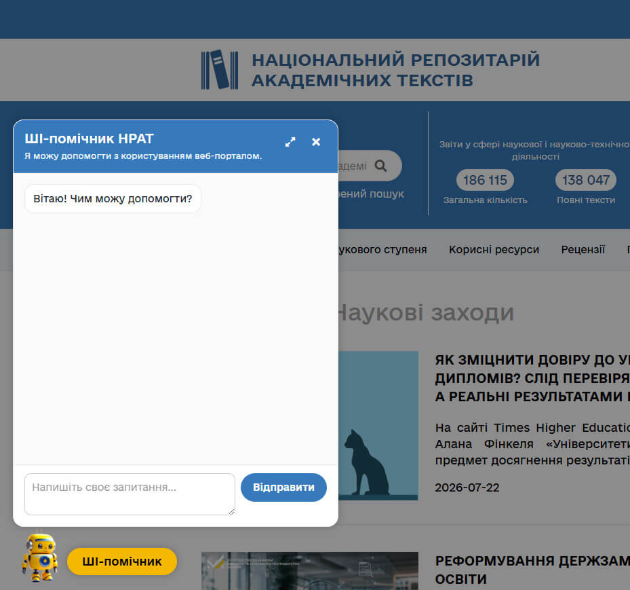Open the Рецензії menu item
This screenshot has width=630, height=590.
tap(583, 249)
